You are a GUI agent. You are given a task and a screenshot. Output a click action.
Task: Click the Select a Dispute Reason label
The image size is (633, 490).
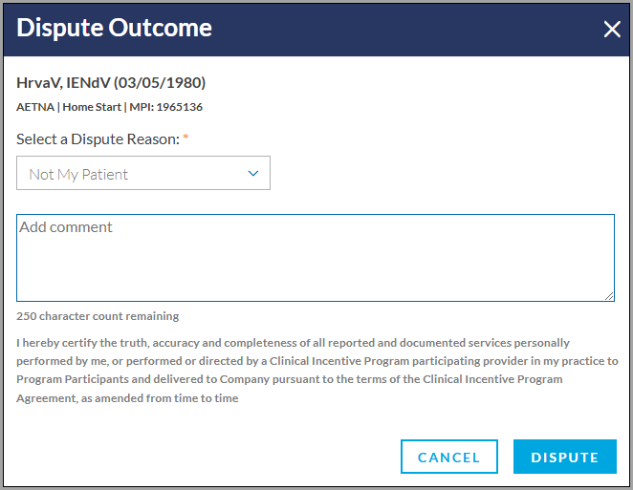point(98,139)
